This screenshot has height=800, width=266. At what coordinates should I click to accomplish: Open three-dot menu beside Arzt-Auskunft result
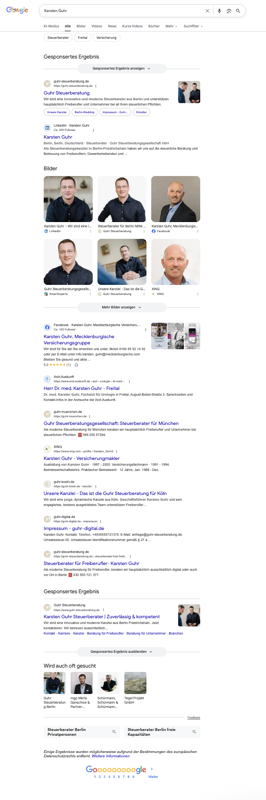pos(129,381)
